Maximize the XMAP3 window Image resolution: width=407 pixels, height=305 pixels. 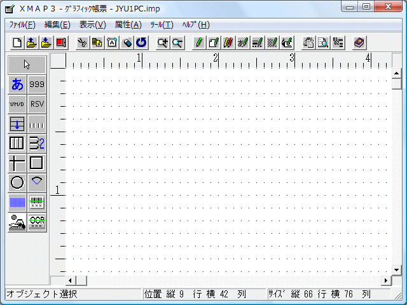[366, 7]
